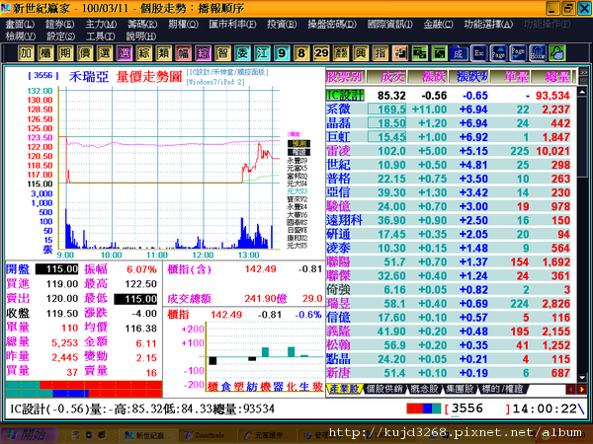
Task: Select the 雷凌 stock row
Action: [x=451, y=151]
